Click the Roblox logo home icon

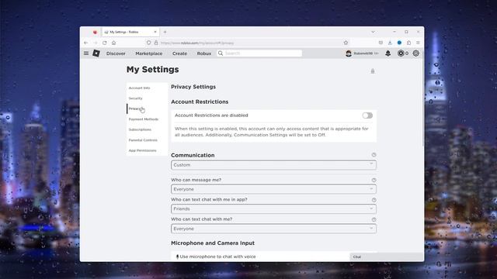(x=96, y=53)
